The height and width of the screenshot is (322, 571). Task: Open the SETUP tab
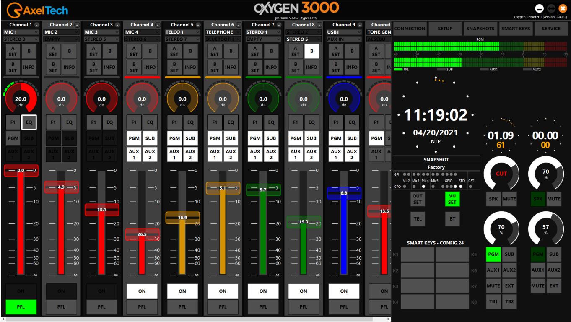click(x=445, y=29)
